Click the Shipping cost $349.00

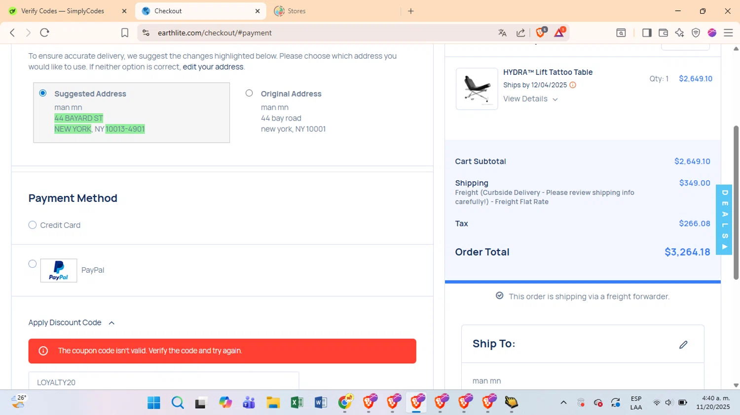(x=695, y=183)
